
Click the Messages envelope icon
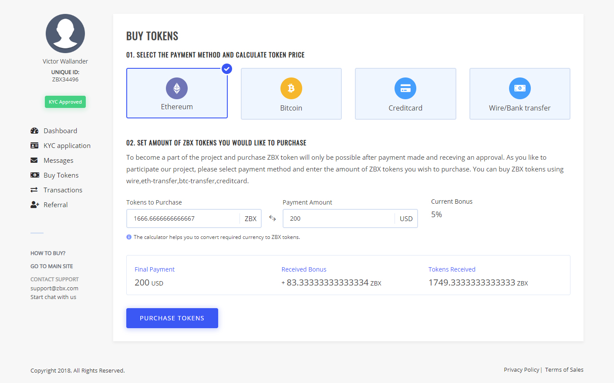34,160
